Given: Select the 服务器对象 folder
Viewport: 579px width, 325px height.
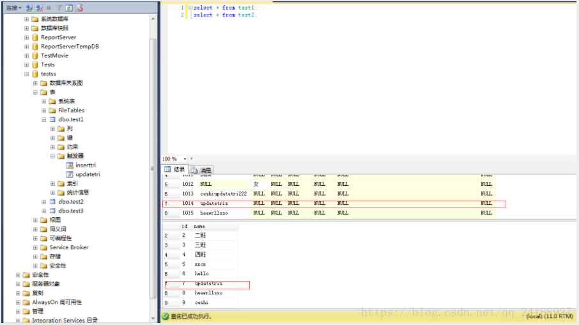Looking at the screenshot, I should coord(46,284).
